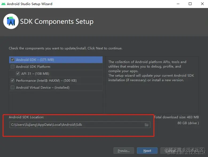Uncheck the API 31 – (108 MB) checkbox

[18, 73]
